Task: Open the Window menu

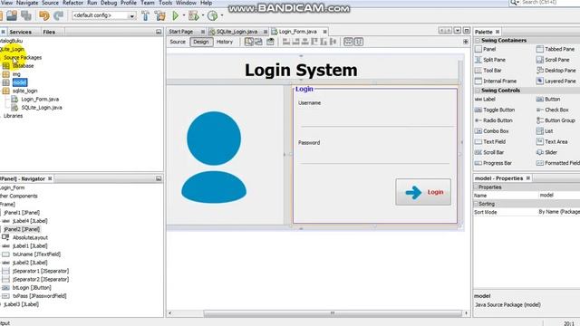Action: [186, 3]
